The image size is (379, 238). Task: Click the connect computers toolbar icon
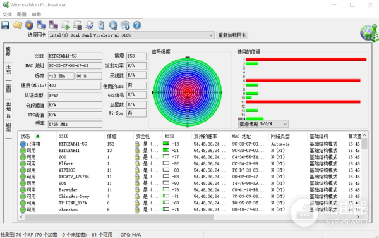pos(41,25)
